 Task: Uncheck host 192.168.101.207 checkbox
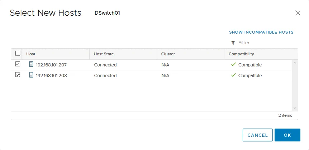(x=18, y=64)
